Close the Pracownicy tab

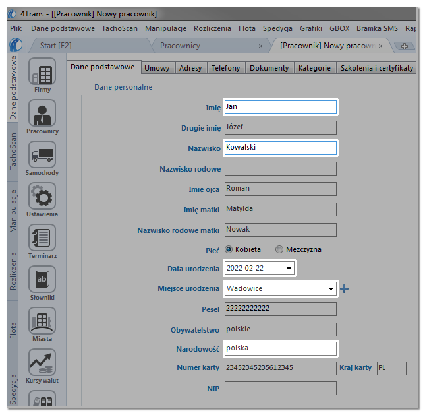pyautogui.click(x=260, y=46)
